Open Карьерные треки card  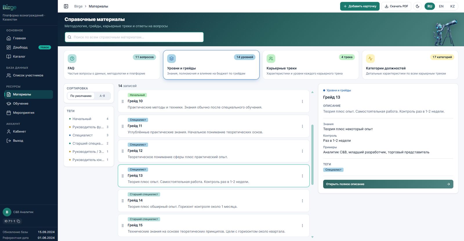point(311,65)
